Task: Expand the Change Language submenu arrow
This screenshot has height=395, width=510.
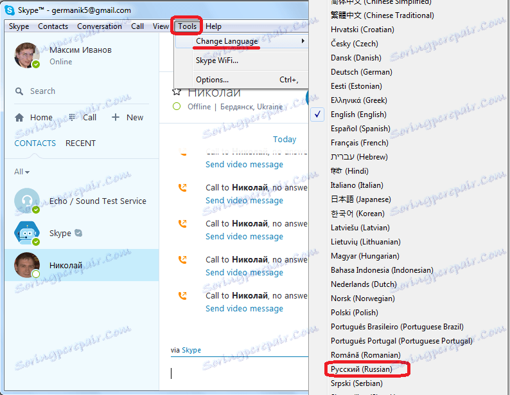Action: coord(303,41)
